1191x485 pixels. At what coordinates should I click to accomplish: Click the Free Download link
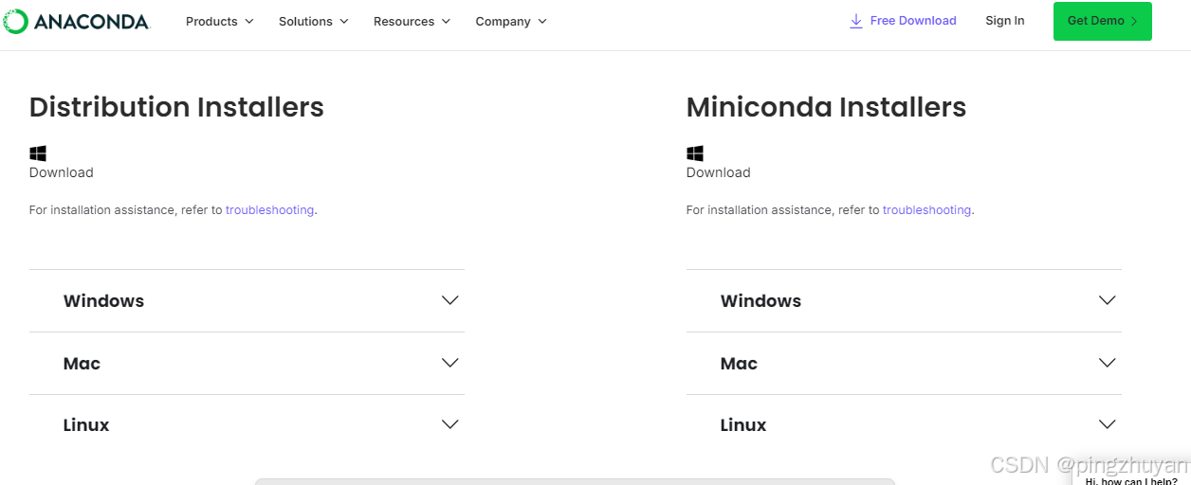click(903, 21)
